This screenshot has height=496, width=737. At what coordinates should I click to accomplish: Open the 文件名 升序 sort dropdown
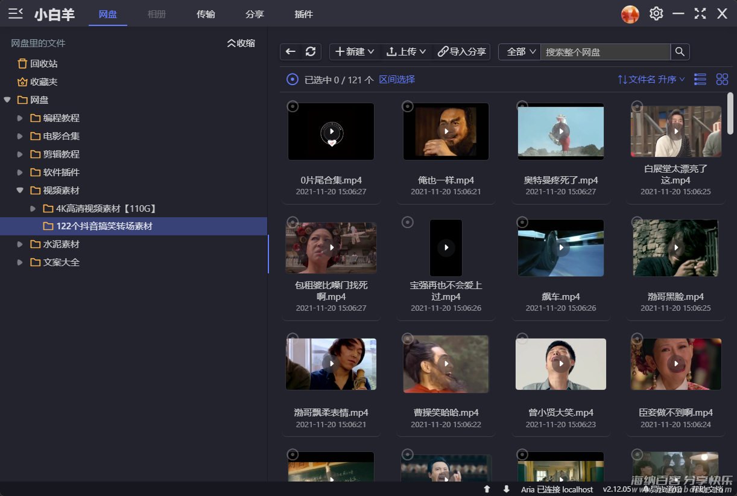click(x=651, y=79)
